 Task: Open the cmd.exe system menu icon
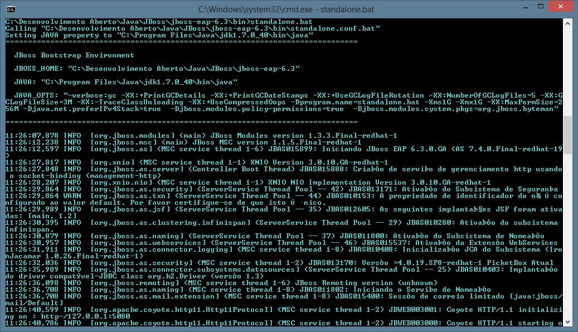point(10,9)
